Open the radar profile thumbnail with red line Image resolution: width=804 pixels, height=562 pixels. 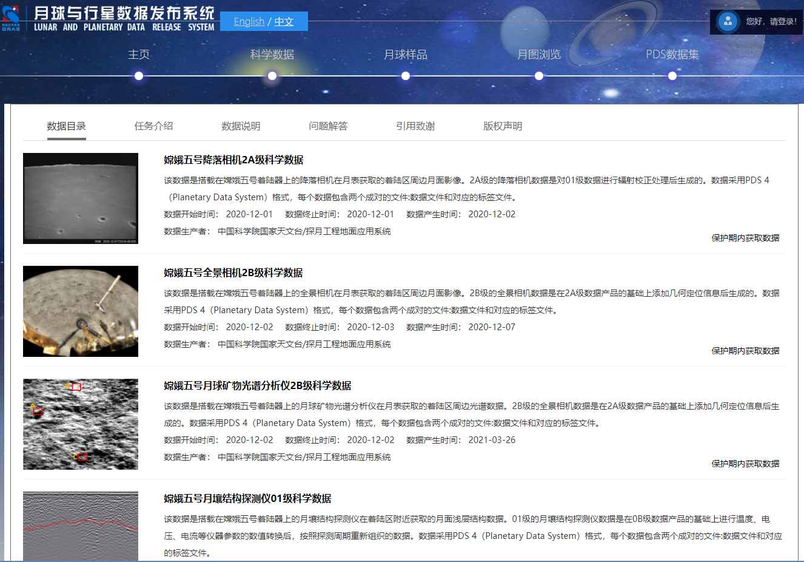click(81, 526)
